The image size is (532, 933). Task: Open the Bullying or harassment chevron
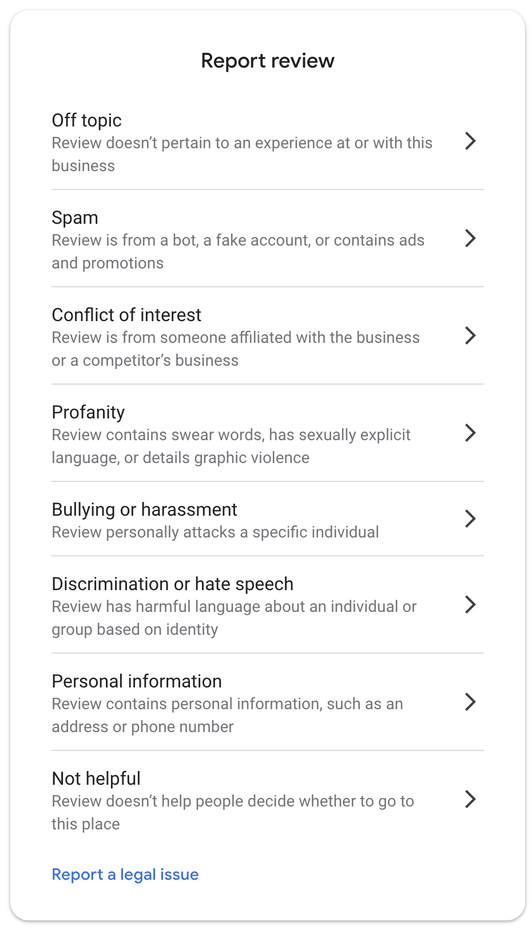tap(470, 520)
